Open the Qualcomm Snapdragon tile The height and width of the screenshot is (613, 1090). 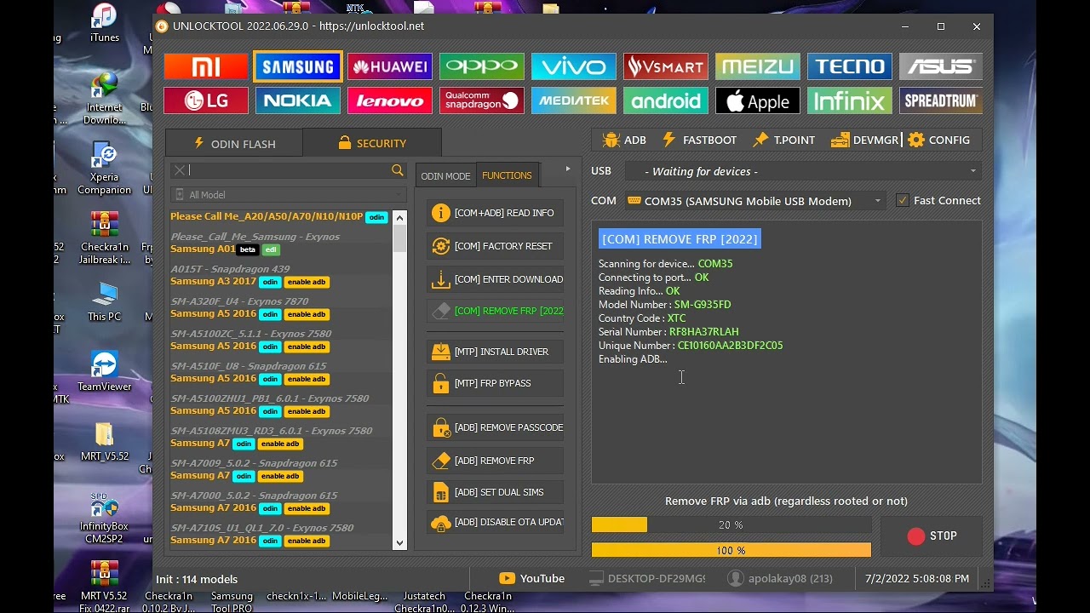tap(482, 100)
